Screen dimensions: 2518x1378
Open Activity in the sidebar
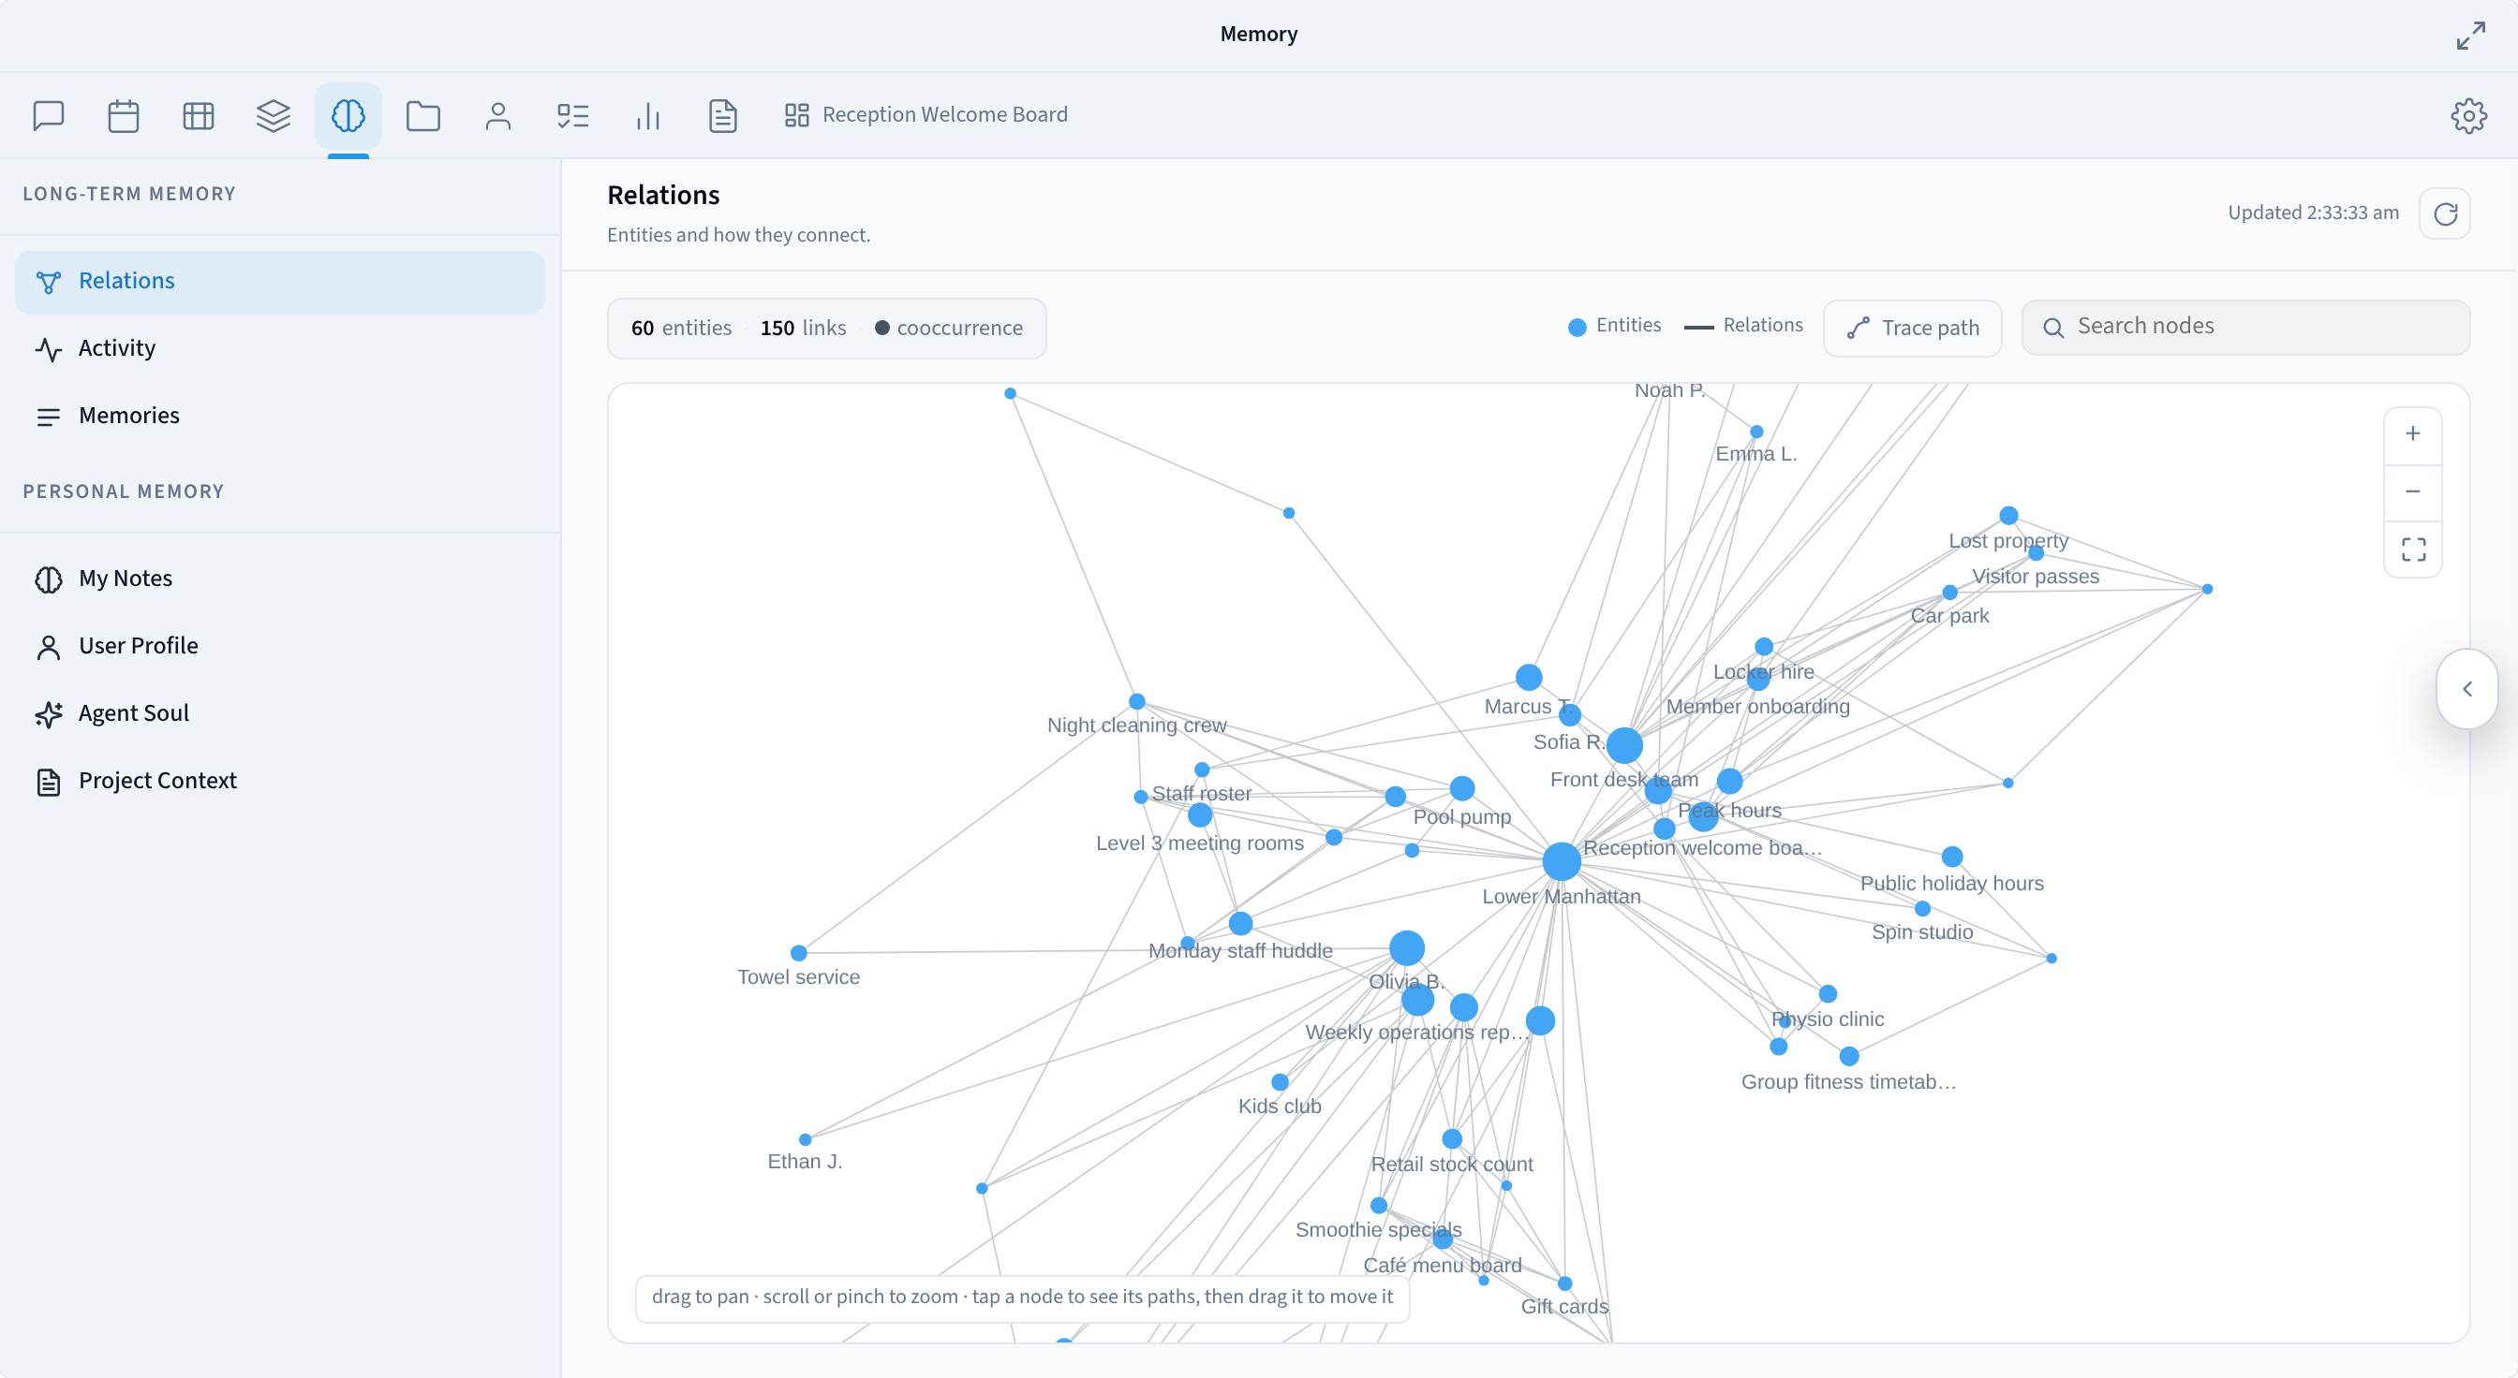(279, 348)
